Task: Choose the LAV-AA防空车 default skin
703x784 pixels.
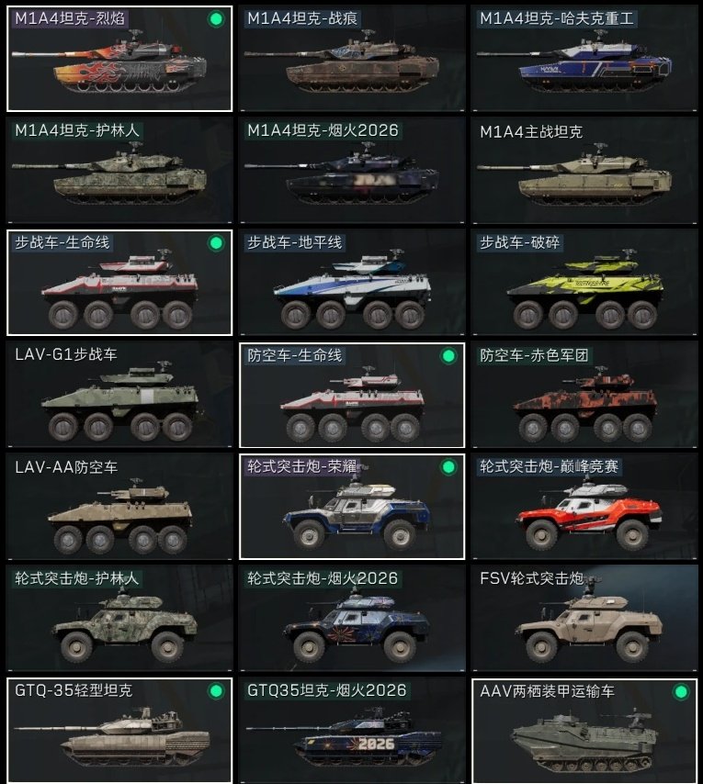Action: 119,507
